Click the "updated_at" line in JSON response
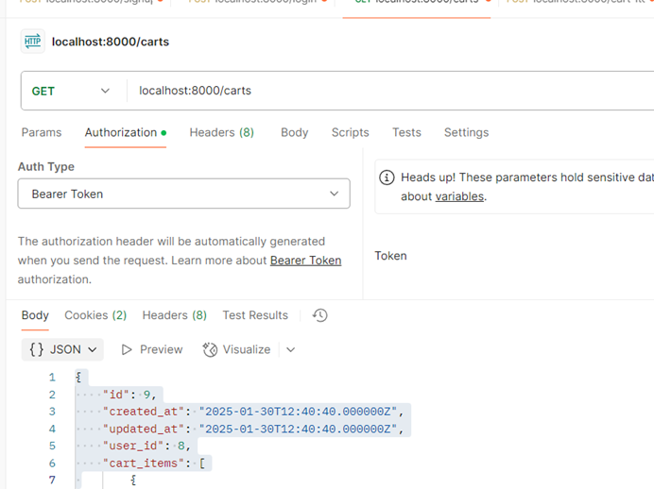This screenshot has height=489, width=654. (x=253, y=429)
